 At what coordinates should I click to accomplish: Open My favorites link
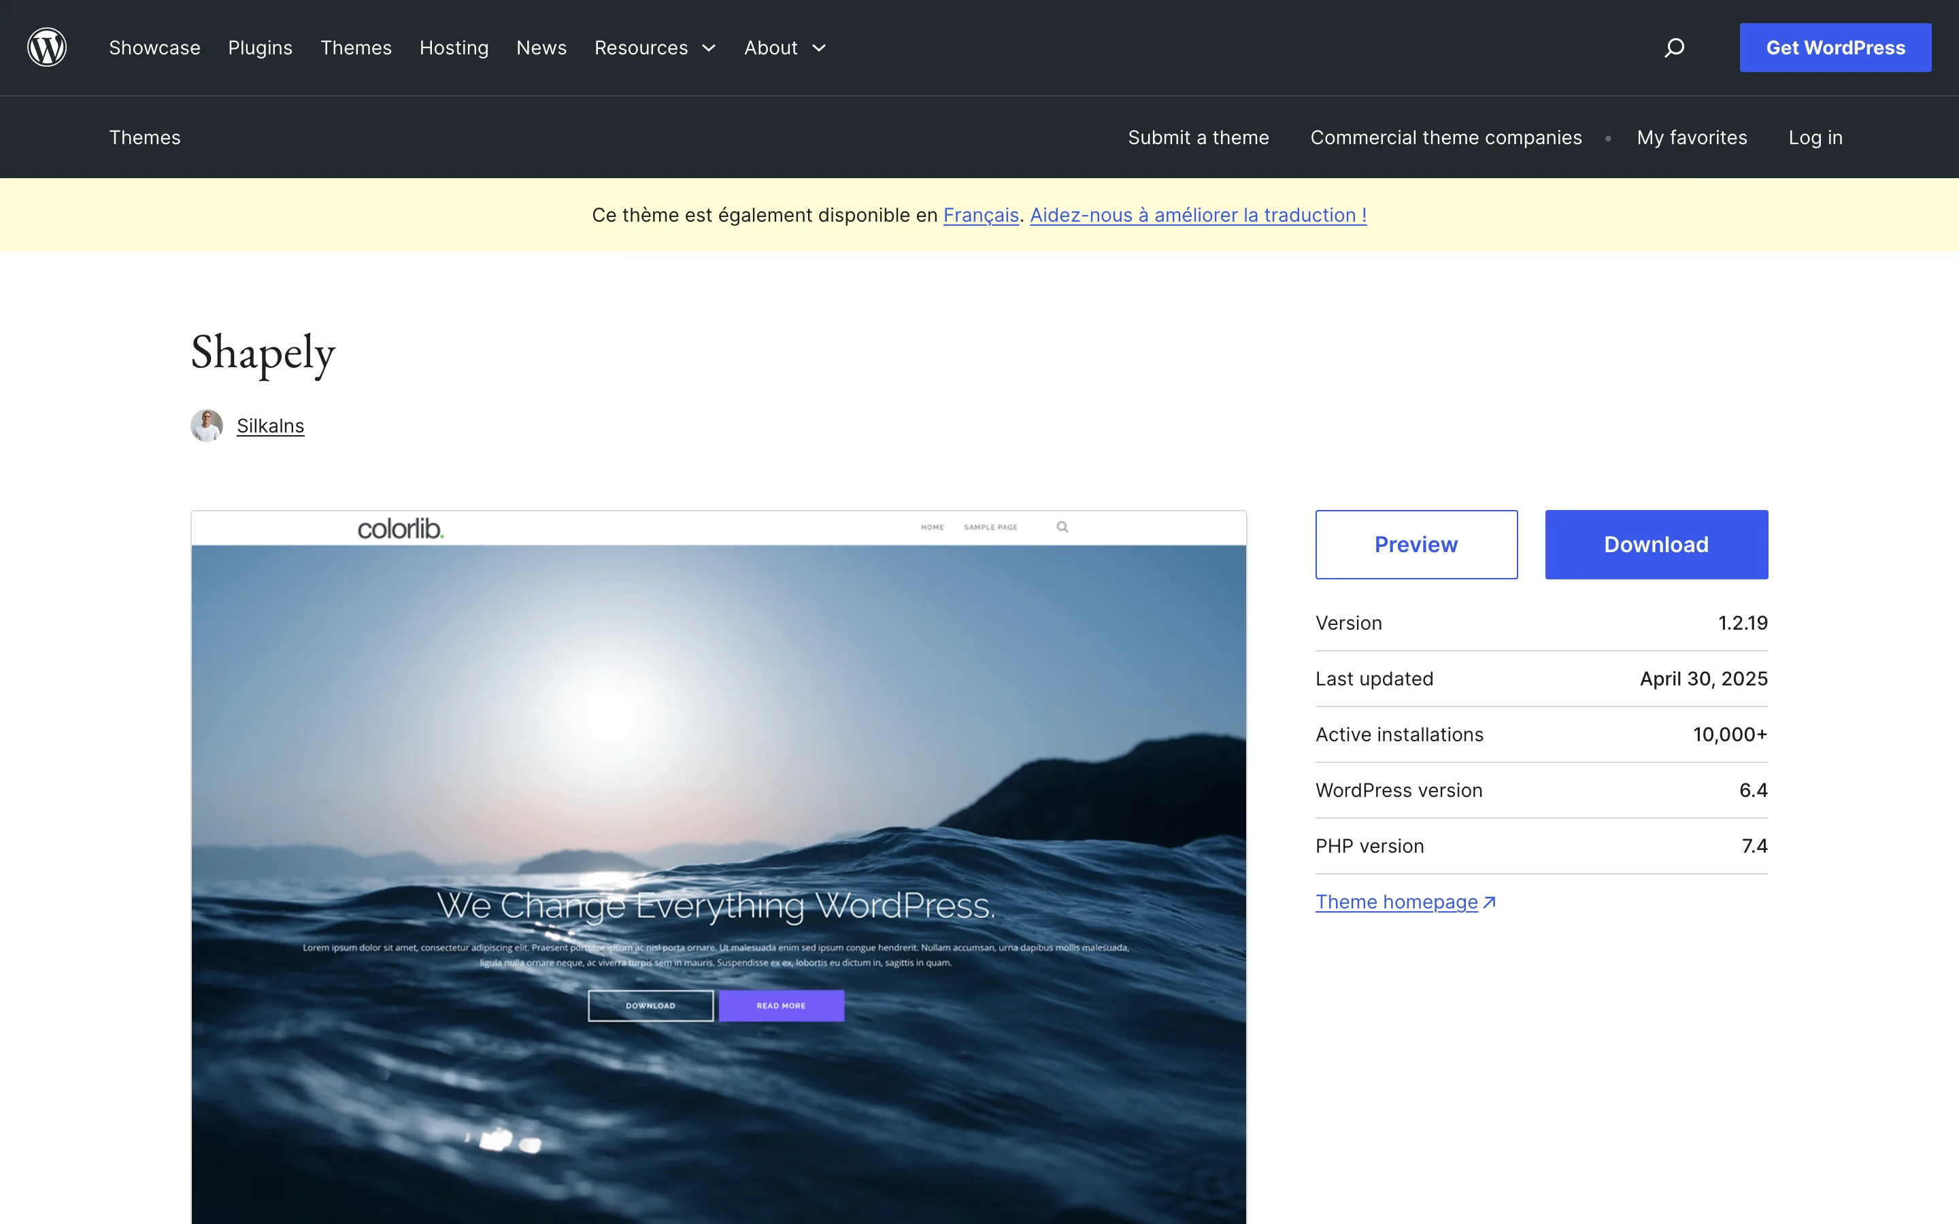click(1692, 137)
